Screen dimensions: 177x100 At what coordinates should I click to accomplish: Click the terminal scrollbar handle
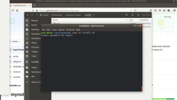pos(142,89)
